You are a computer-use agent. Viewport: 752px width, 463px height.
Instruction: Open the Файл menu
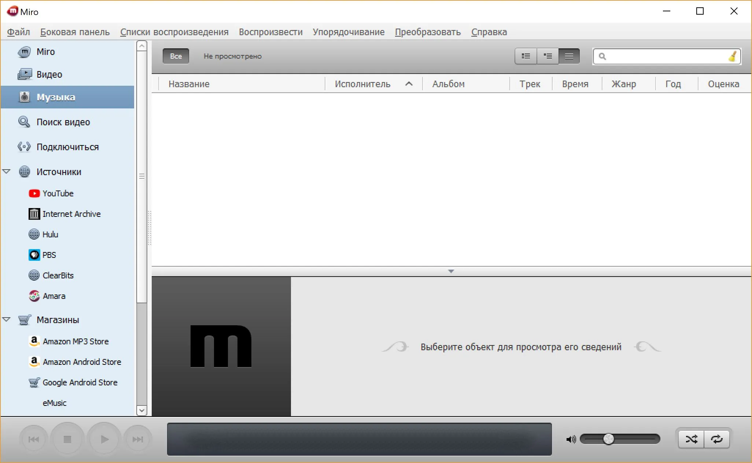pos(18,32)
